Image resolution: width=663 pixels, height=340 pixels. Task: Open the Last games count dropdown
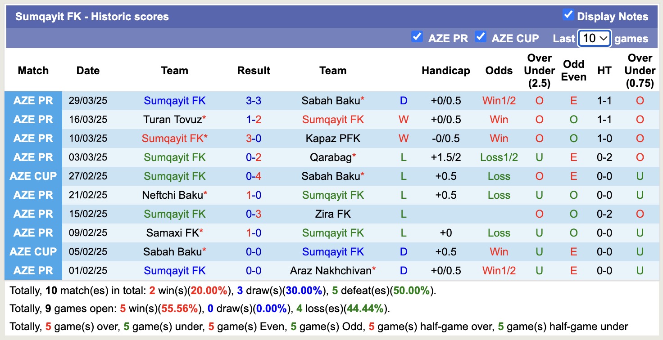[594, 38]
